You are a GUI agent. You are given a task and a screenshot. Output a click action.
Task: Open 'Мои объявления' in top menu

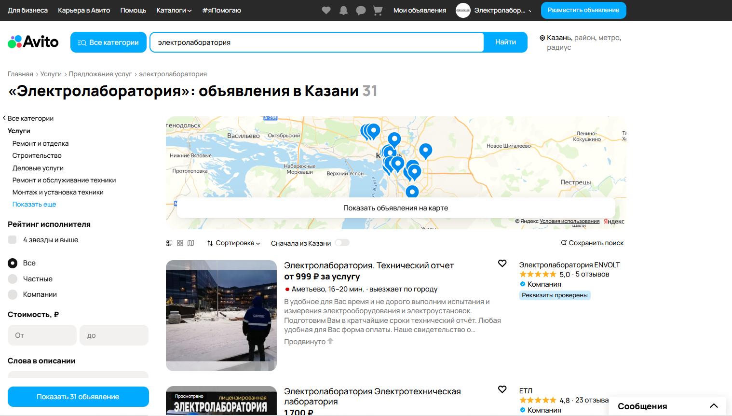pos(420,10)
